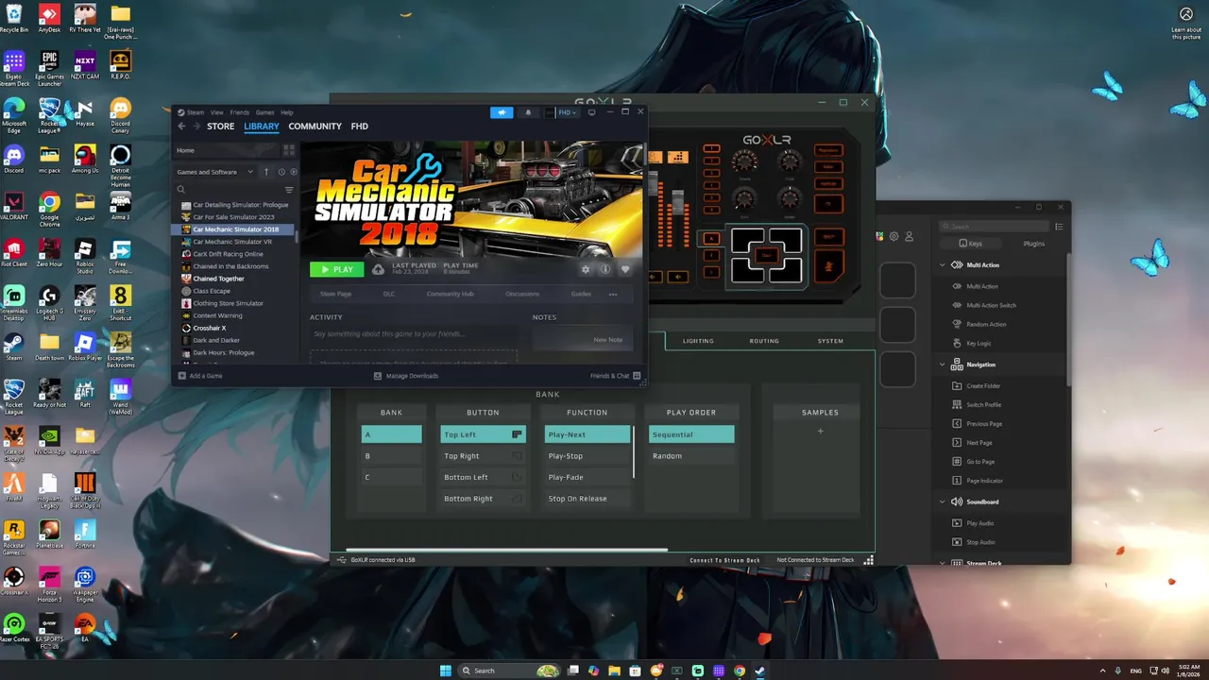Select bank C in GoXLR sampler
Image resolution: width=1209 pixels, height=680 pixels.
pyautogui.click(x=392, y=477)
